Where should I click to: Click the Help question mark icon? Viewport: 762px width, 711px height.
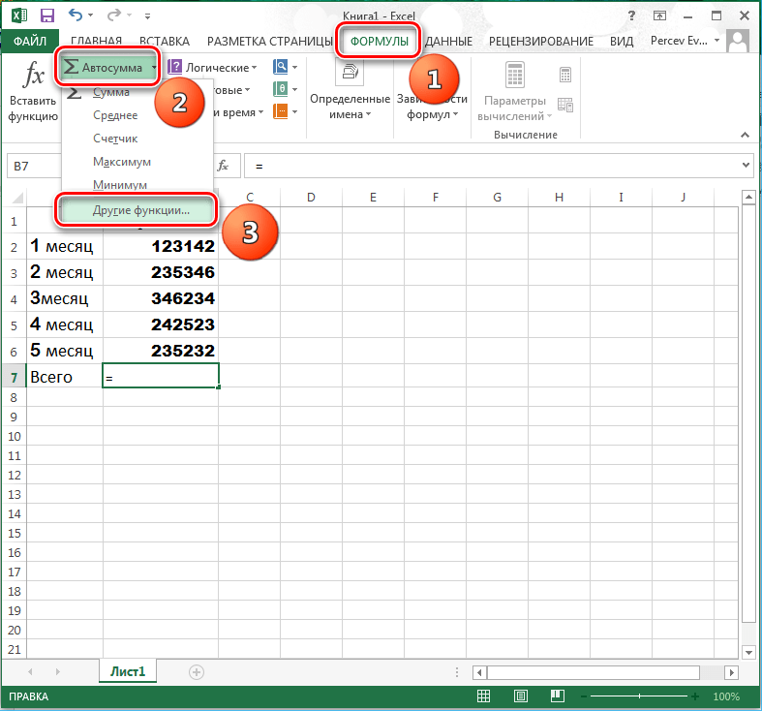pyautogui.click(x=631, y=15)
